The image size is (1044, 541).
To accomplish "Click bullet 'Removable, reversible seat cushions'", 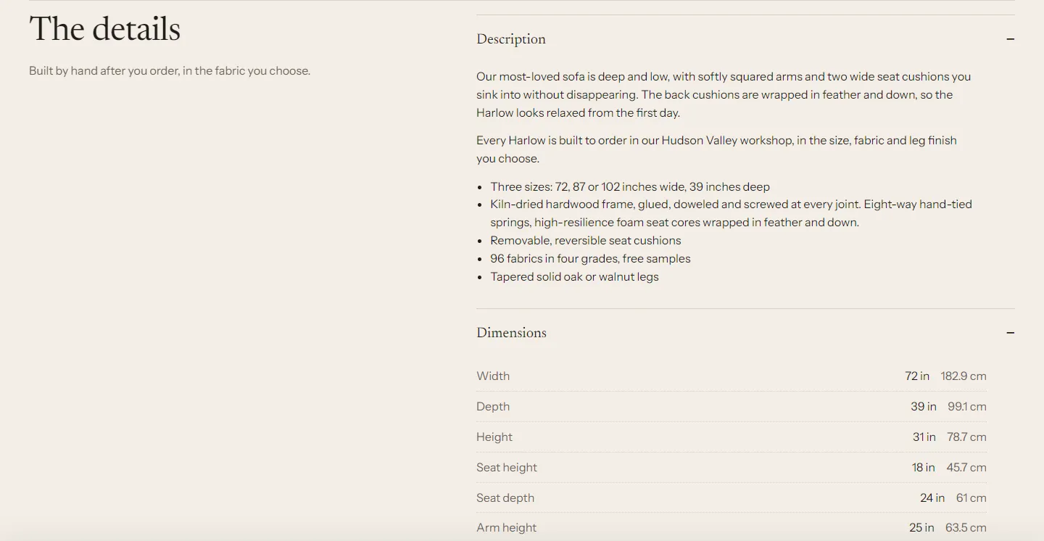I will [x=586, y=240].
